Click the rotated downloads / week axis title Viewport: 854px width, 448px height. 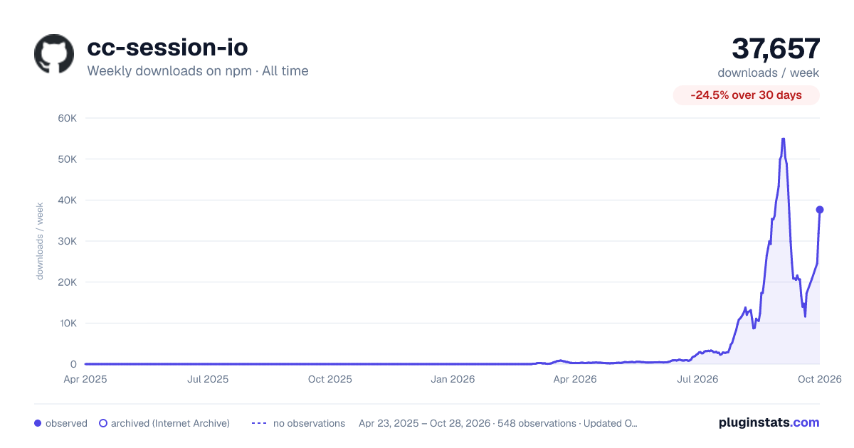click(41, 241)
